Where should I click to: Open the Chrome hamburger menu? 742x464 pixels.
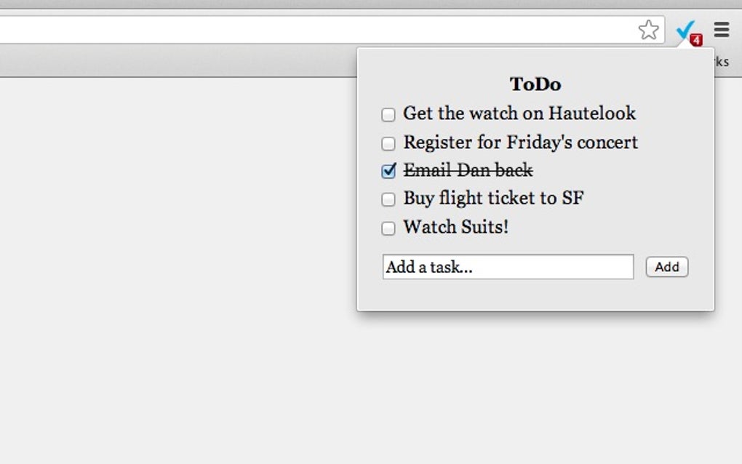click(x=722, y=30)
